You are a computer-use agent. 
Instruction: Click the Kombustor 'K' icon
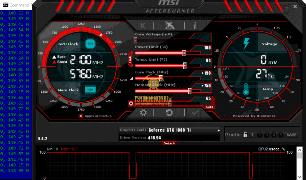143,26
